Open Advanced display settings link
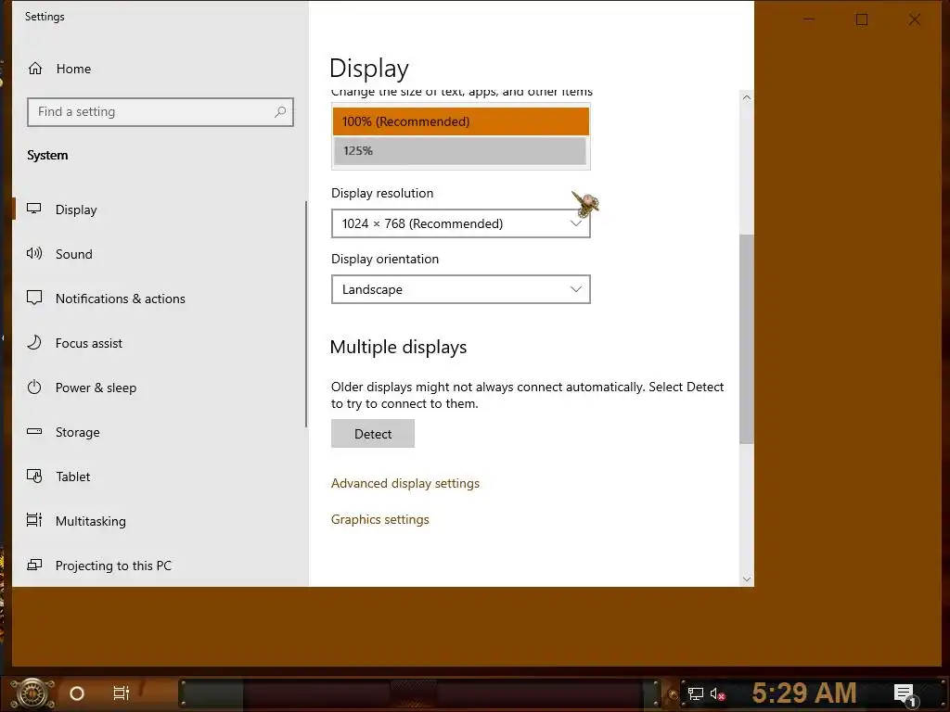950x712 pixels. pyautogui.click(x=404, y=483)
